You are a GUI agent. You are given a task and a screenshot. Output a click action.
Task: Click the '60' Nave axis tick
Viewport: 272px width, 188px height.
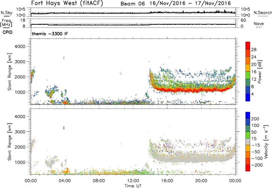click(243, 20)
